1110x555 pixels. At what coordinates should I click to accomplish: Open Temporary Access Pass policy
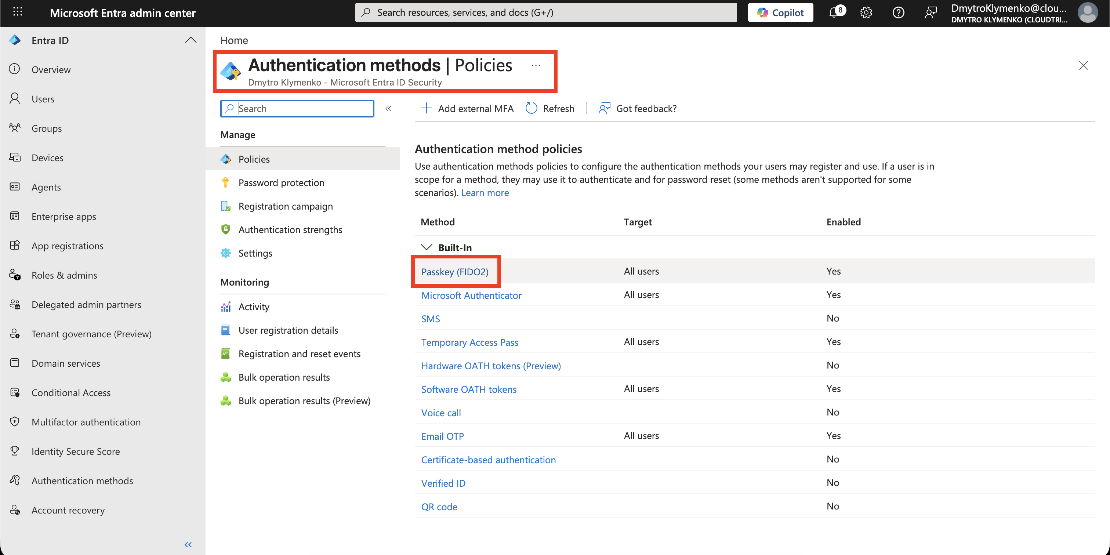469,342
